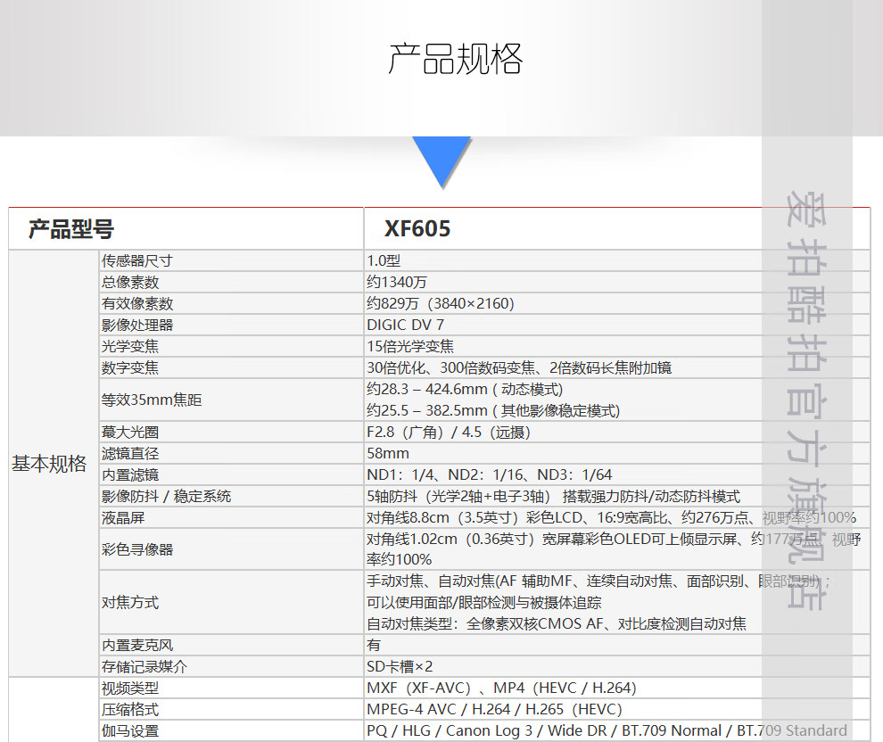
Task: Select the 影像处理器 label
Action: coord(137,325)
